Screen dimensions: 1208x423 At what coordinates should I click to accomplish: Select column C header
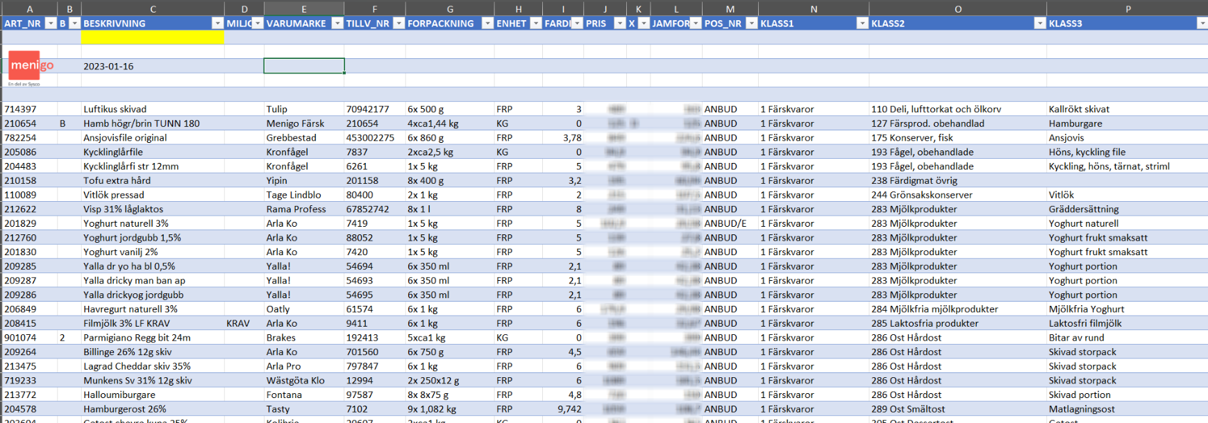pyautogui.click(x=153, y=9)
